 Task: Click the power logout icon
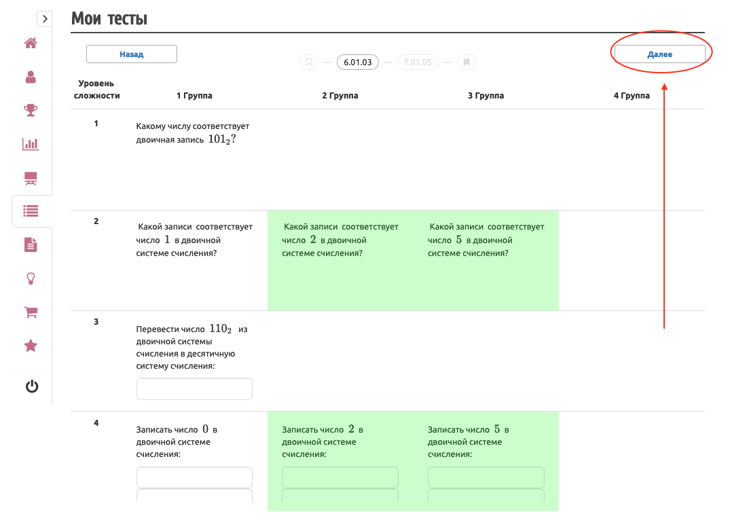(x=32, y=386)
